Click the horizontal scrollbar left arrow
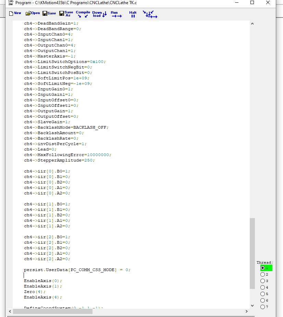283x317 pixels. [9, 311]
